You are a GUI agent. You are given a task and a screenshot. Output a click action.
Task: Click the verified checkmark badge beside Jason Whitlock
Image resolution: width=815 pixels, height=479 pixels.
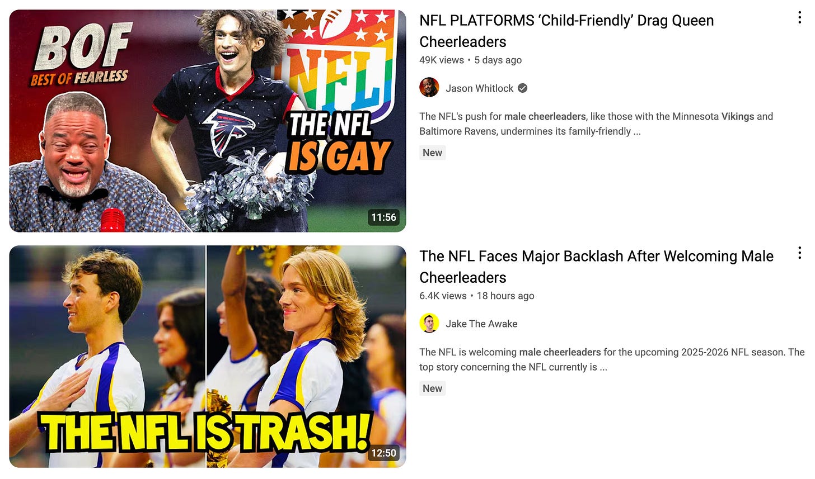coord(522,88)
